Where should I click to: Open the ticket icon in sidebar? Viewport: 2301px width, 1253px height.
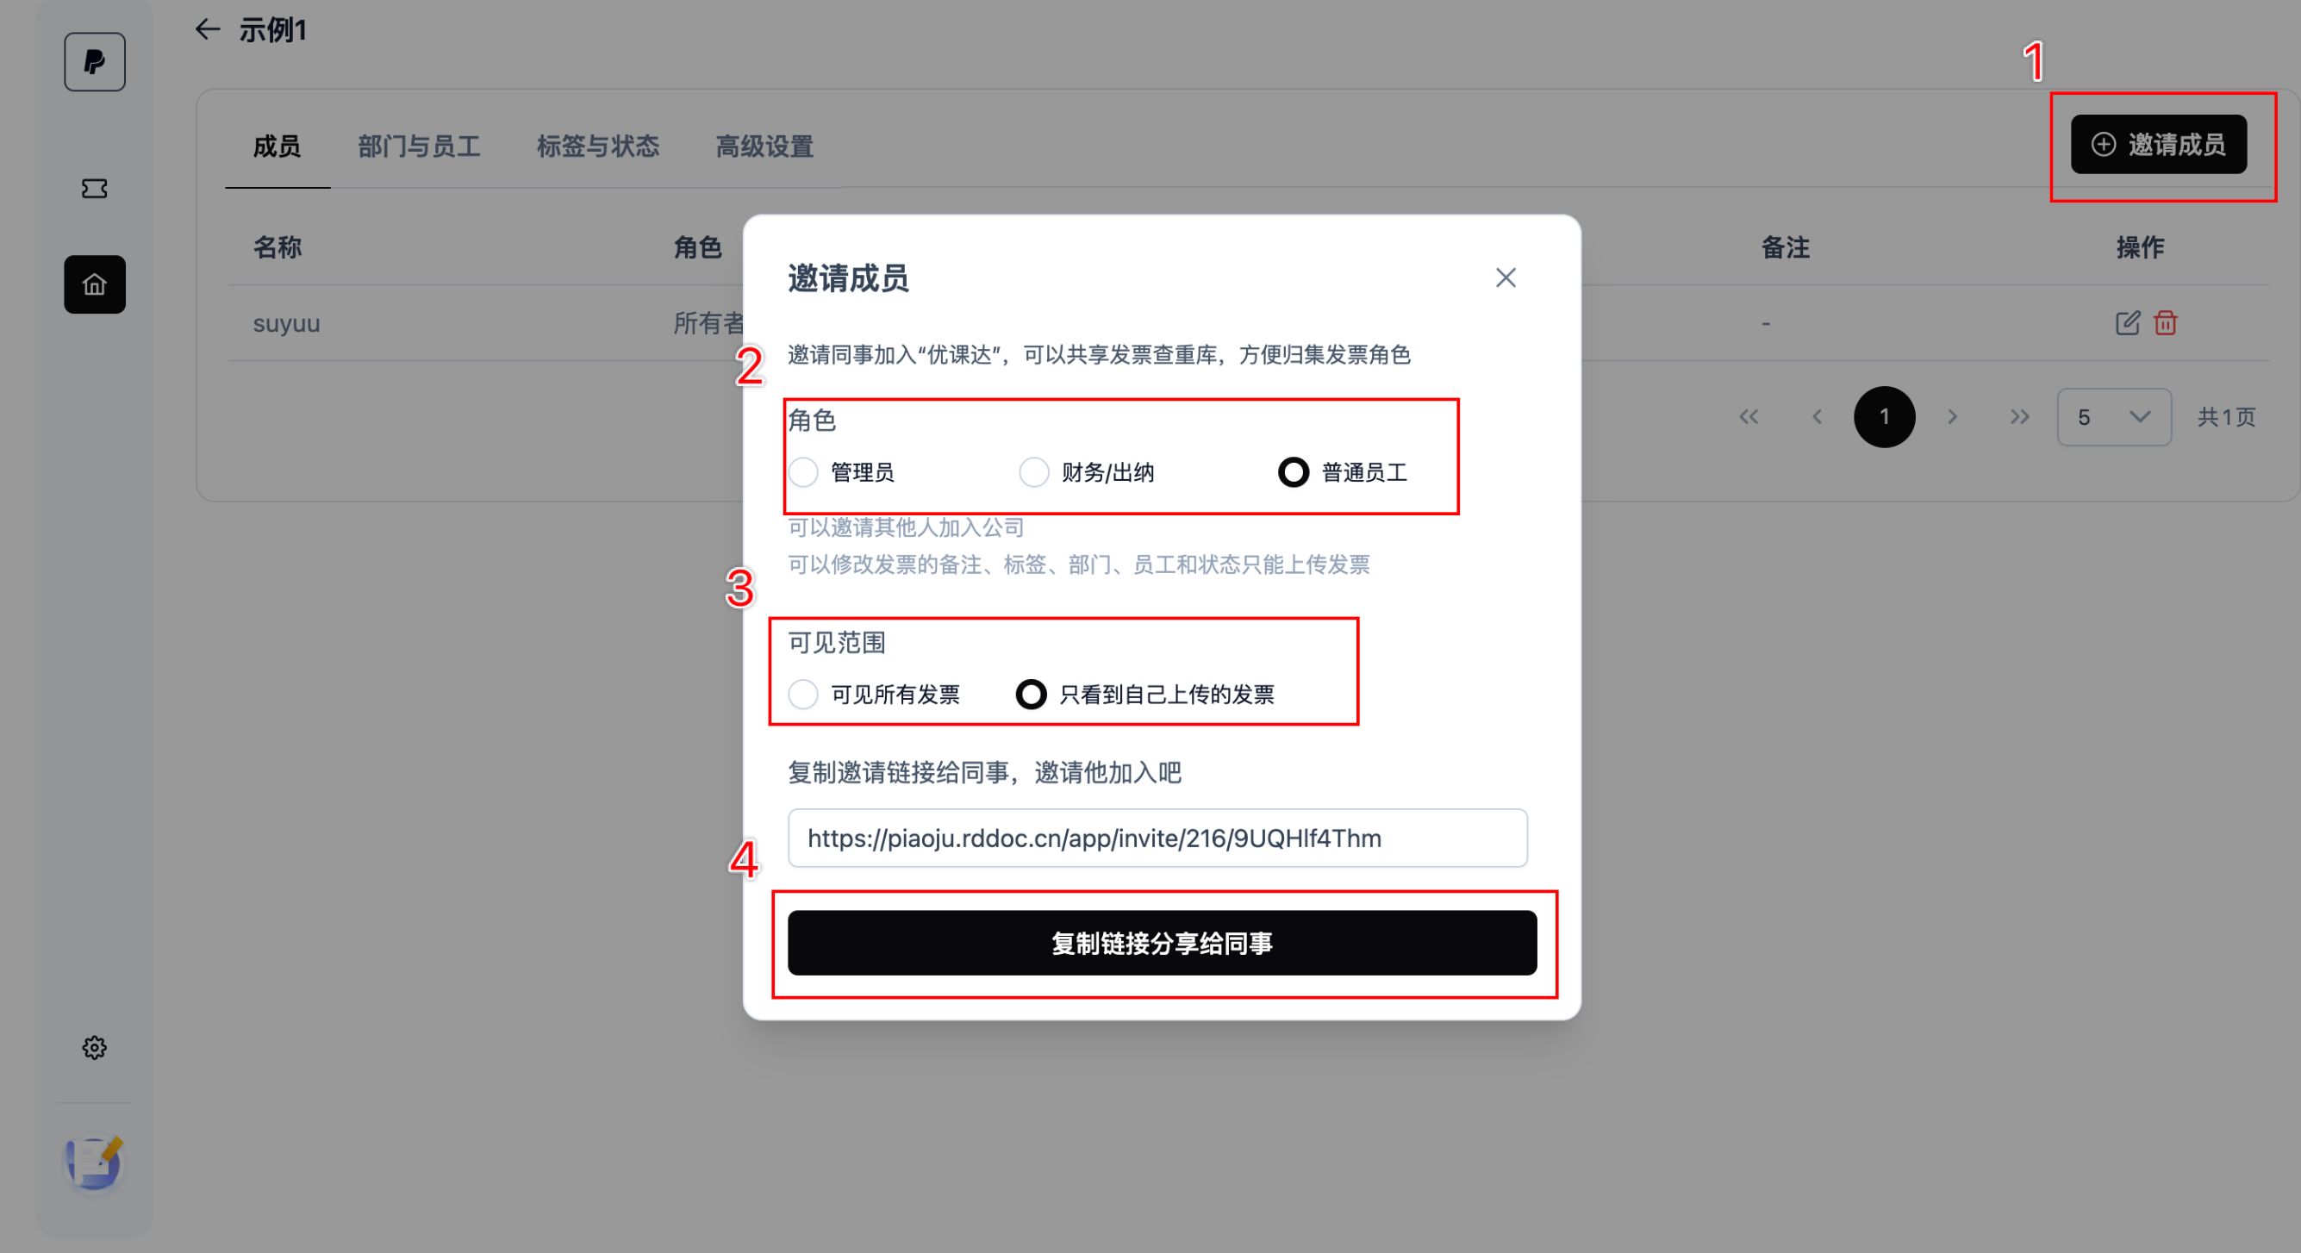coord(95,189)
